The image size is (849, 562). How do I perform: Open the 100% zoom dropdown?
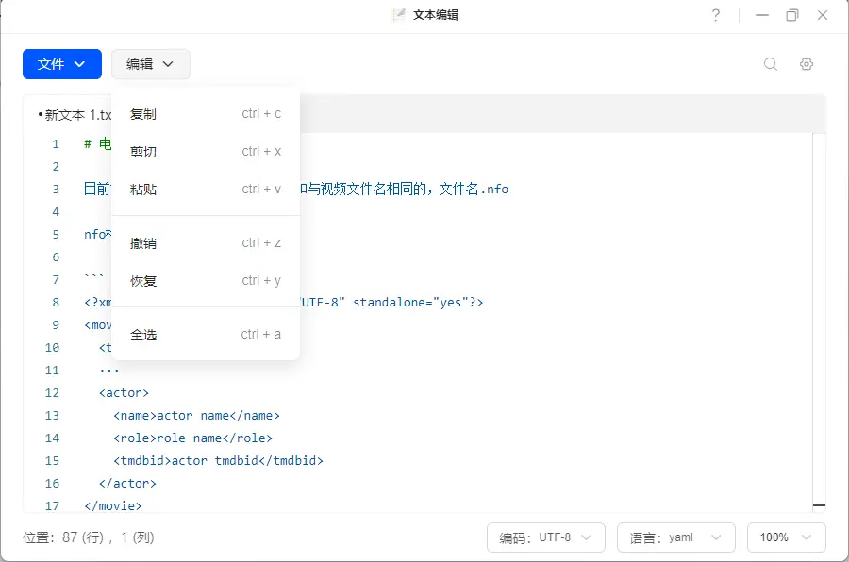tap(787, 537)
